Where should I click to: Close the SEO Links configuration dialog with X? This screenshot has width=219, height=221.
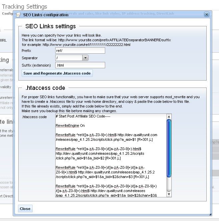tap(207, 14)
